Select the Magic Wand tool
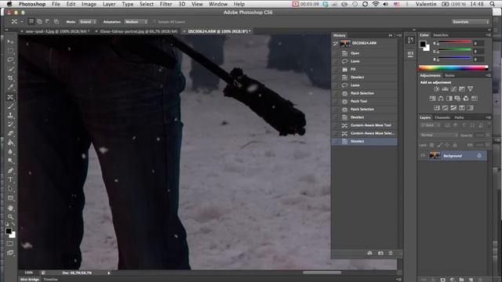 [10, 69]
